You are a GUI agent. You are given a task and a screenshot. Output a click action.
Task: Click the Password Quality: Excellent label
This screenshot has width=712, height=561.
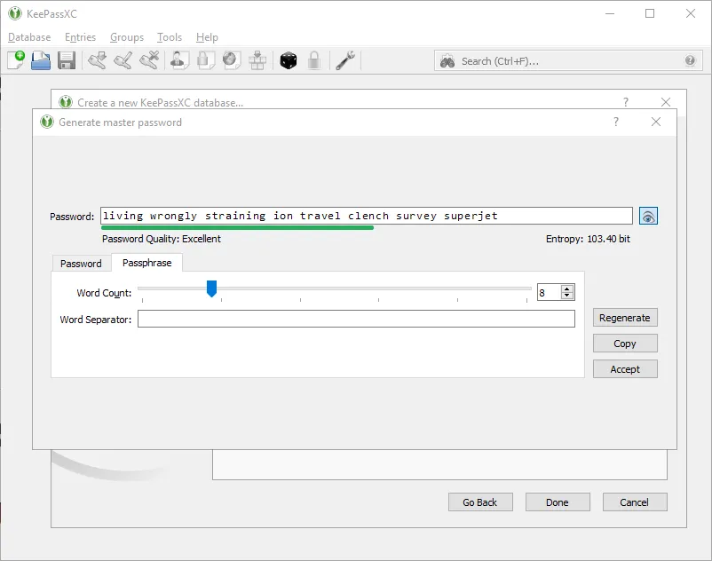(162, 239)
